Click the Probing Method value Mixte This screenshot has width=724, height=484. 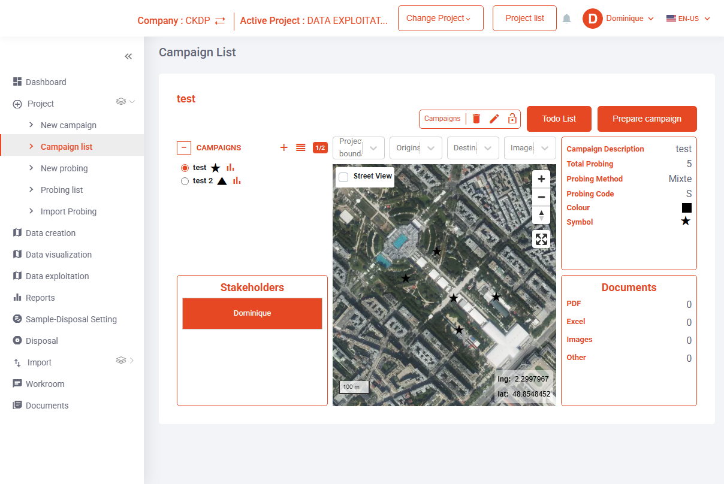(x=680, y=179)
